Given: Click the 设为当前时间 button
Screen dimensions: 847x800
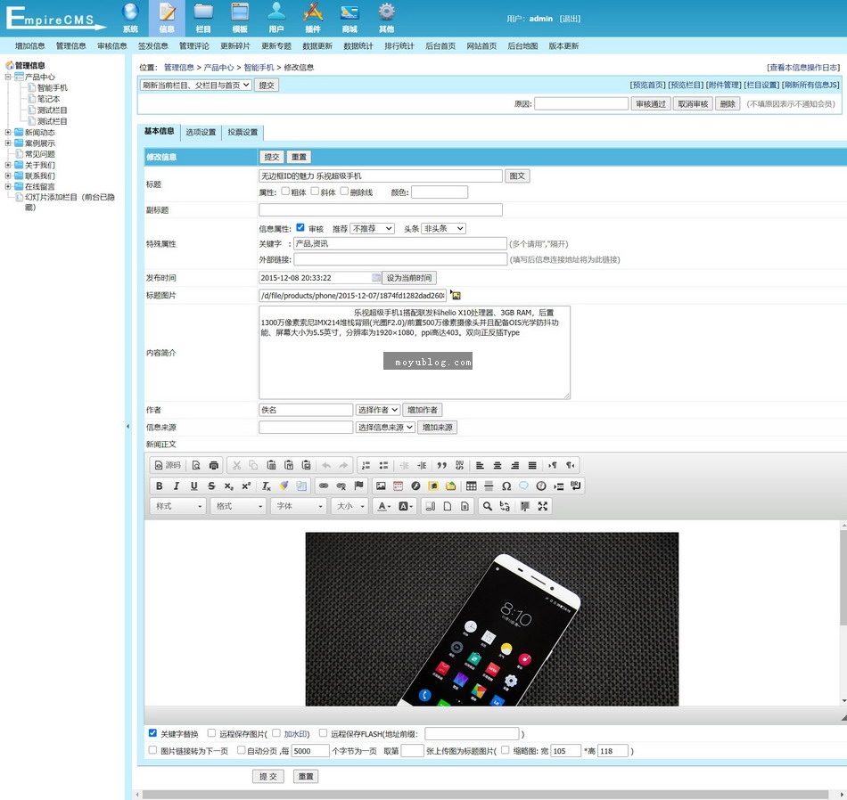Looking at the screenshot, I should click(x=409, y=278).
